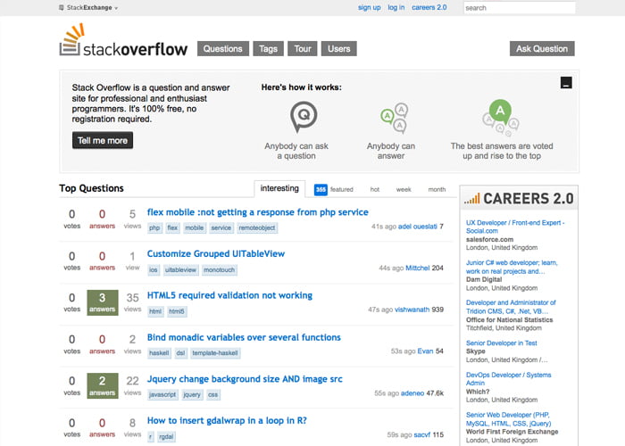Switch to the month tab
The height and width of the screenshot is (446, 625).
point(437,189)
